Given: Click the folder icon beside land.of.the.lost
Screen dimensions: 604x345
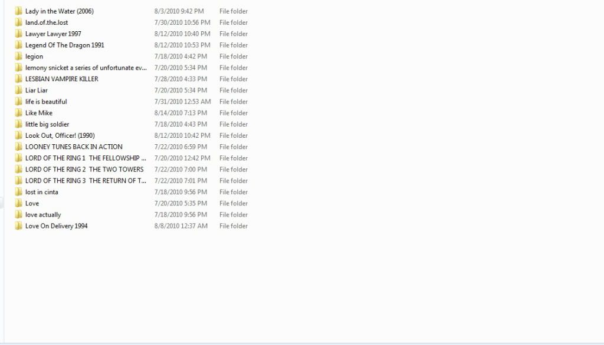Looking at the screenshot, I should (18, 22).
